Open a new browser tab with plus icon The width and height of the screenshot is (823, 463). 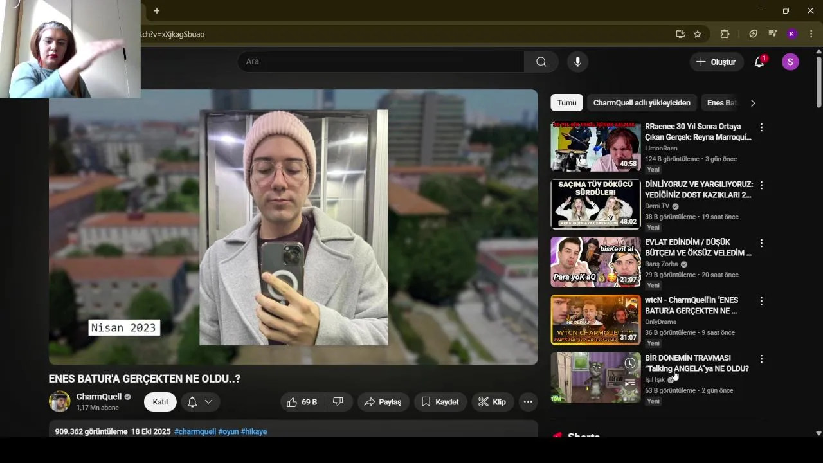coord(156,11)
